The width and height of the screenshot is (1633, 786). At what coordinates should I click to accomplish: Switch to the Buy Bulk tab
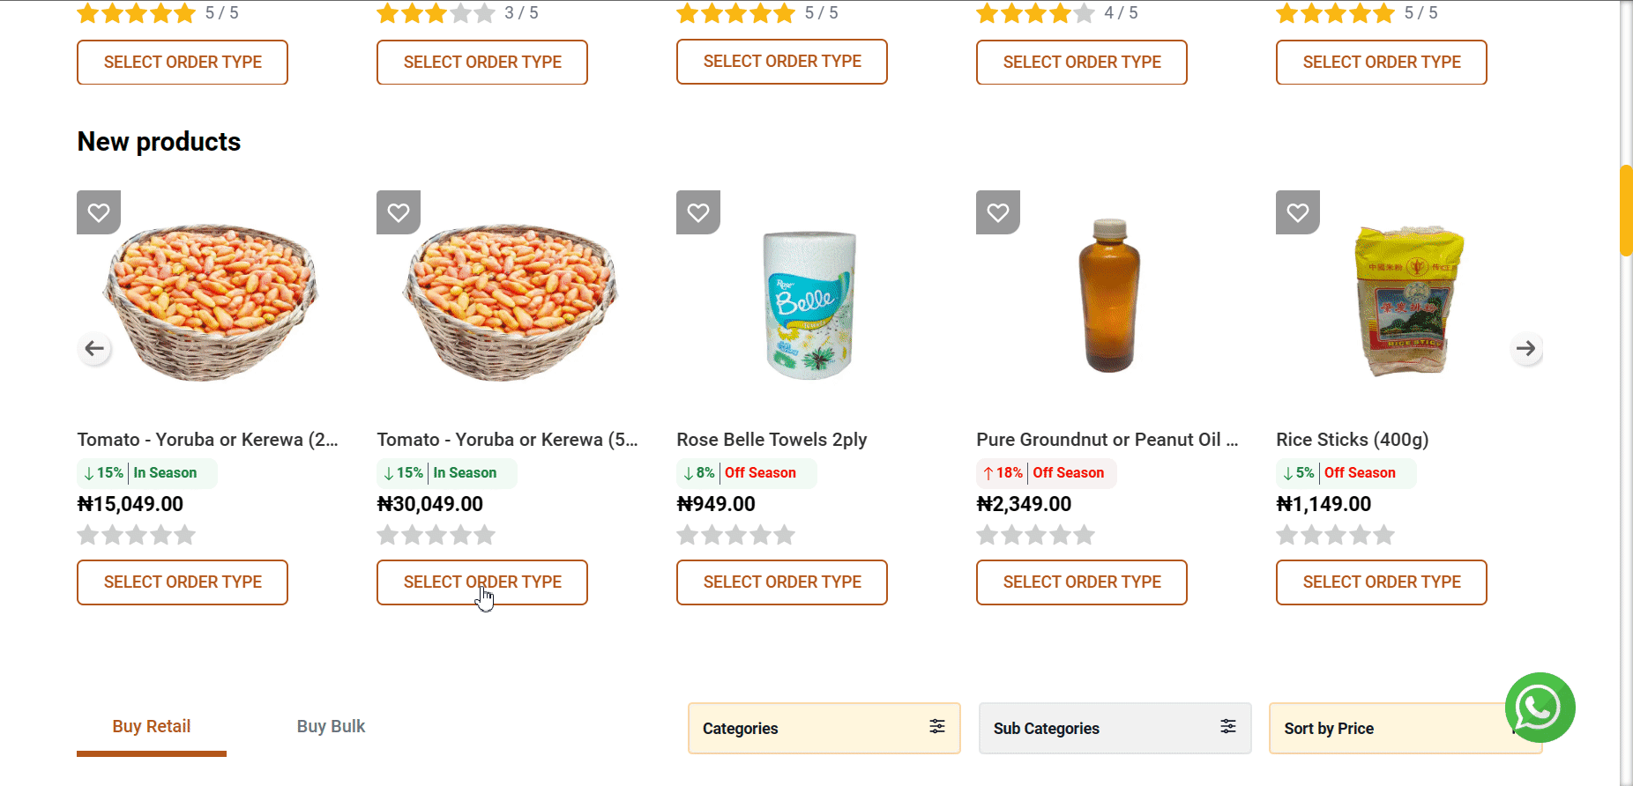(331, 726)
